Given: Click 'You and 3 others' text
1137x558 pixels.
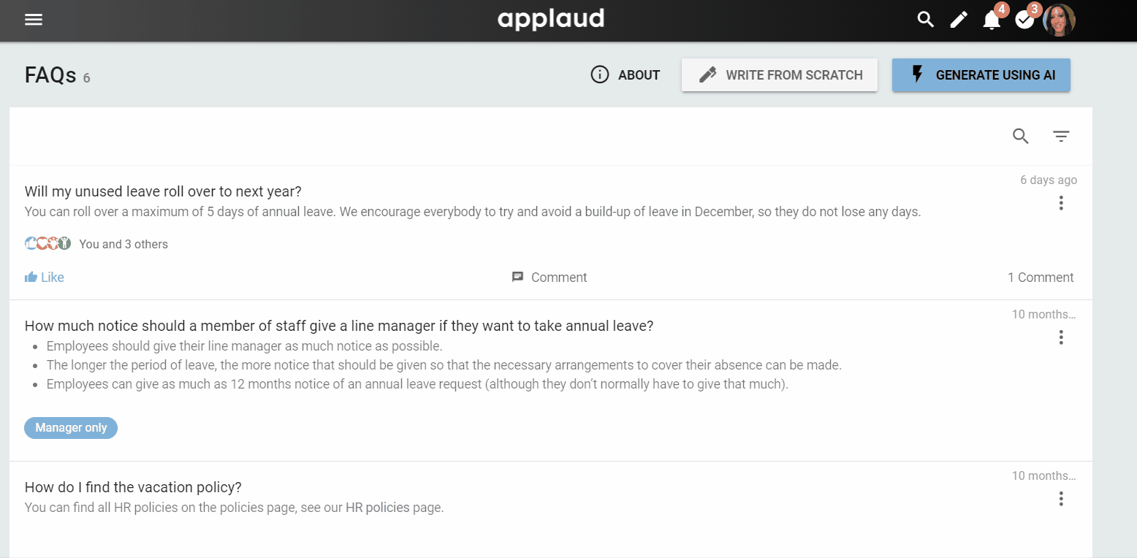Looking at the screenshot, I should coord(123,244).
